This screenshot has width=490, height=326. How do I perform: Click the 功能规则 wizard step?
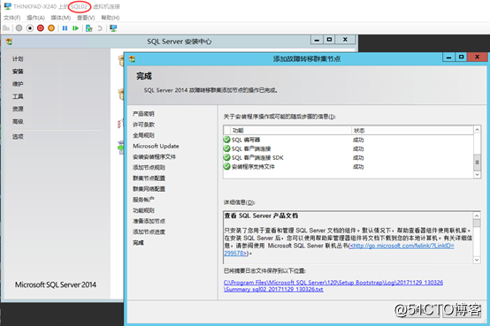click(x=143, y=210)
